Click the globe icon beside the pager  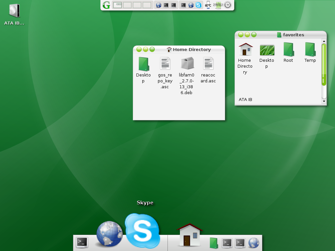(x=159, y=5)
